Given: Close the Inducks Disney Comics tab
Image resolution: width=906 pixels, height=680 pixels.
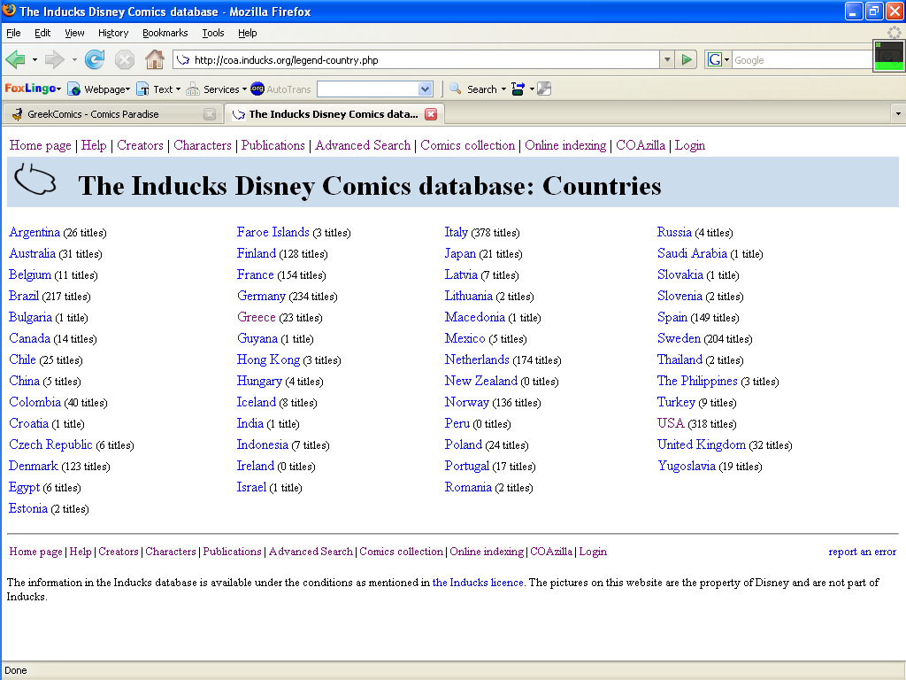Looking at the screenshot, I should click(x=431, y=114).
